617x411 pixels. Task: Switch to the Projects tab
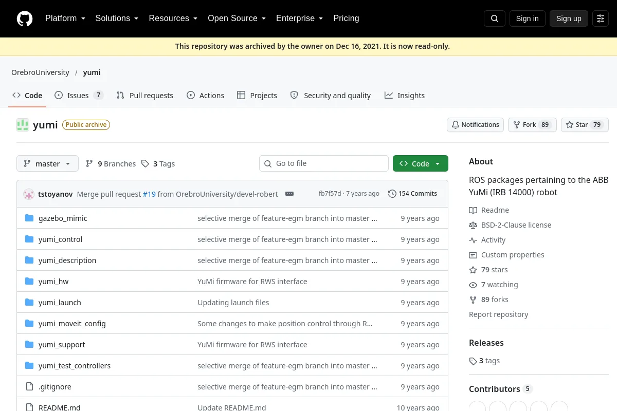(257, 96)
